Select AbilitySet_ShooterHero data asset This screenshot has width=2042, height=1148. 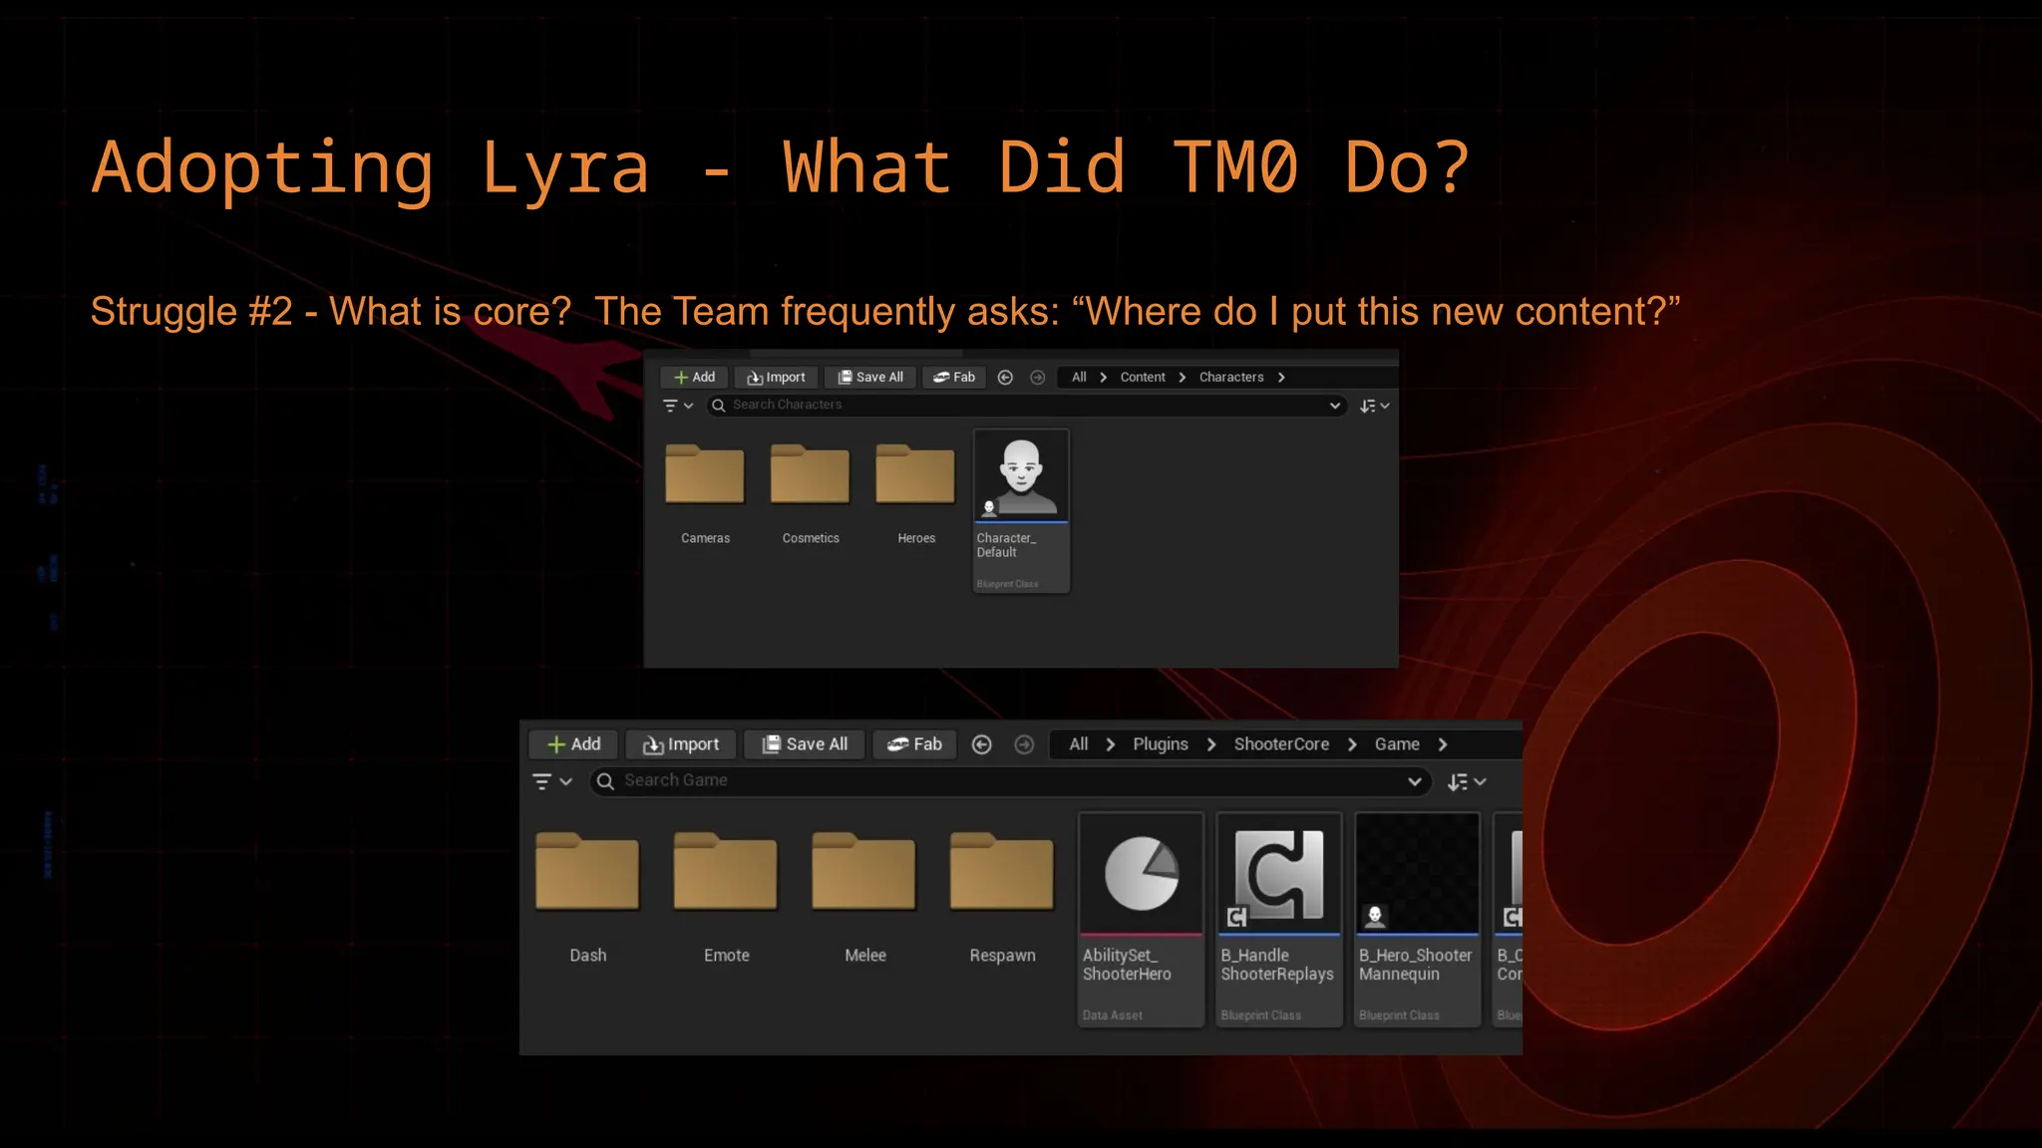[x=1141, y=919]
